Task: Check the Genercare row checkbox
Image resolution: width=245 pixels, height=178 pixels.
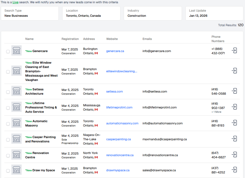Action: (8, 51)
